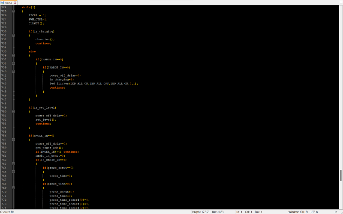Fold the inner CHARGE_IN block at line 740
This screenshot has width=343, height=214.
coord(13,71)
